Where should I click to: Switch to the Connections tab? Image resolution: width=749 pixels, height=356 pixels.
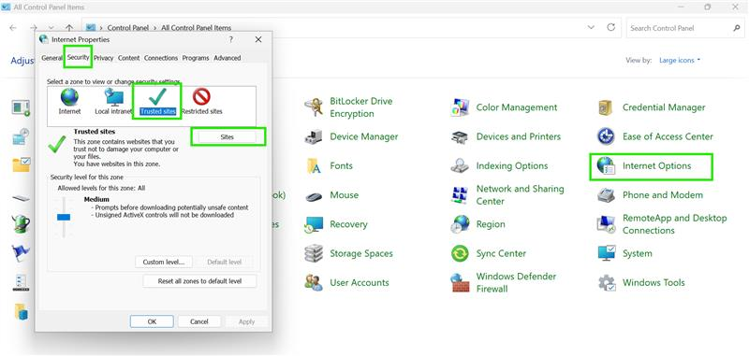pos(161,58)
